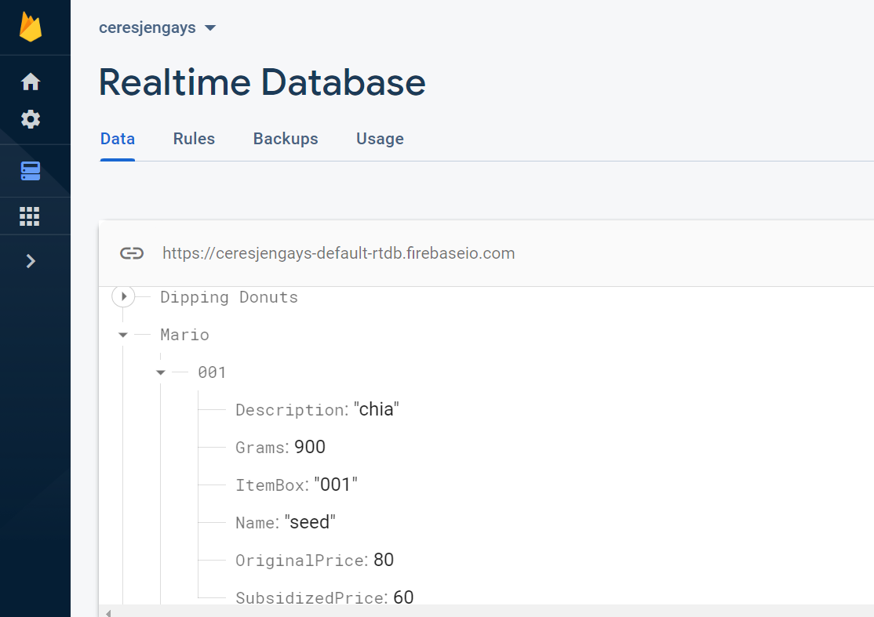
Task: Open the all products grid icon
Action: click(30, 216)
